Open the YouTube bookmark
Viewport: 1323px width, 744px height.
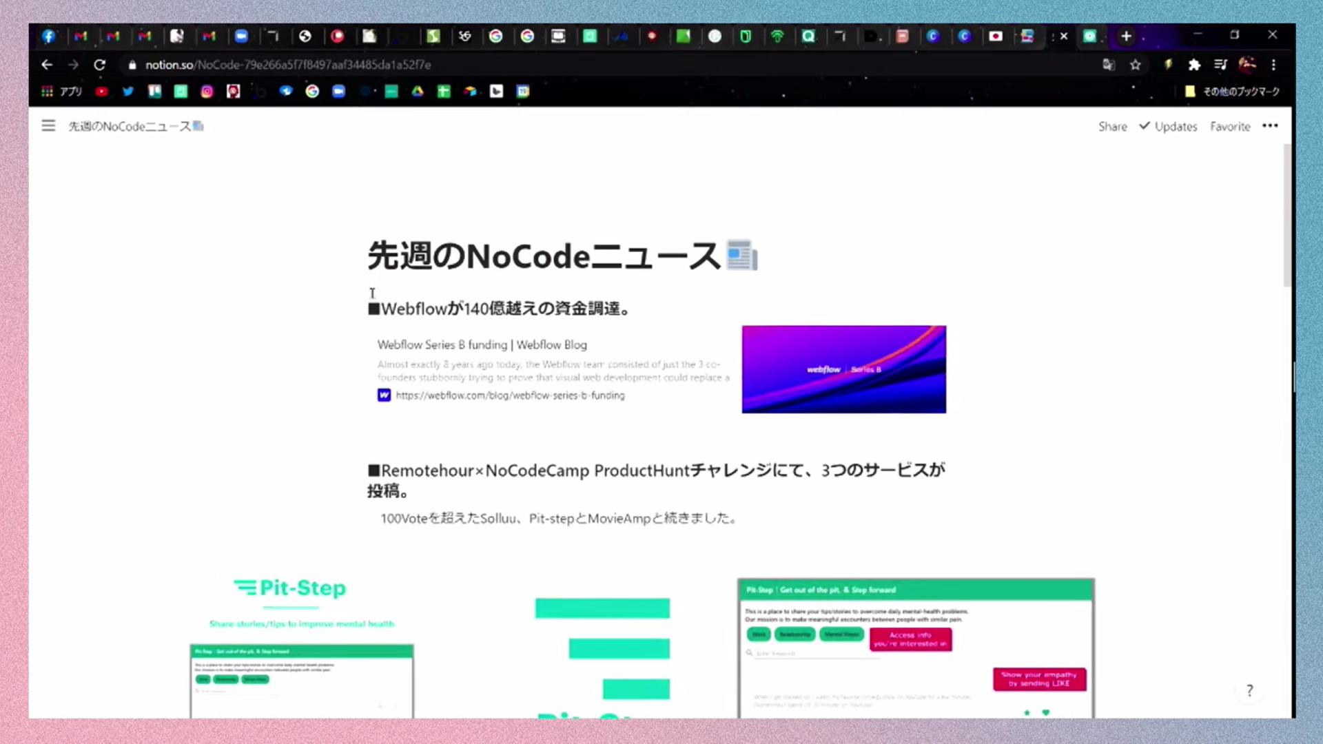(x=101, y=92)
